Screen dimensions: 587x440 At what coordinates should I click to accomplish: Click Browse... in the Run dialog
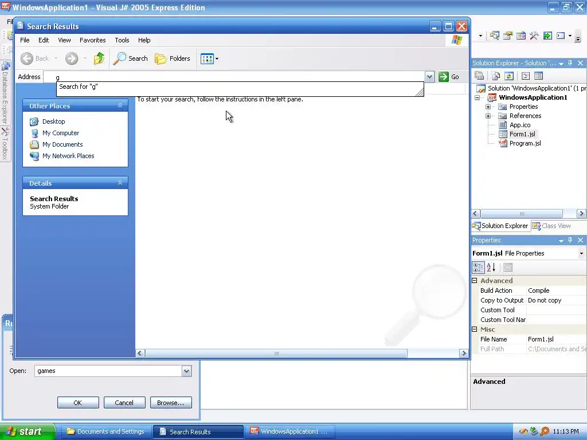pyautogui.click(x=171, y=403)
